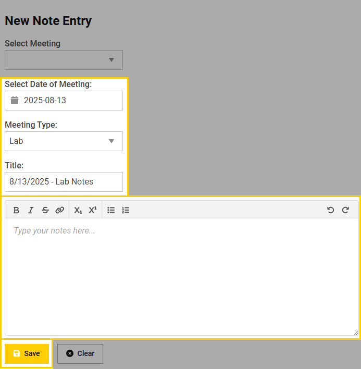This screenshot has height=369, width=361.
Task: Apply strikethrough formatting
Action: coord(45,210)
